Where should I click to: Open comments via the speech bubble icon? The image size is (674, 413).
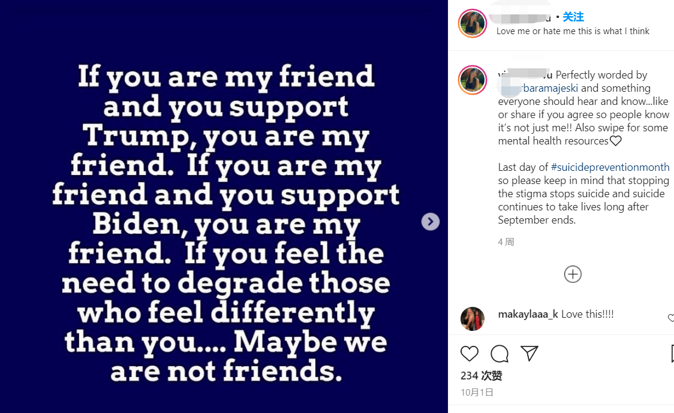coord(500,354)
